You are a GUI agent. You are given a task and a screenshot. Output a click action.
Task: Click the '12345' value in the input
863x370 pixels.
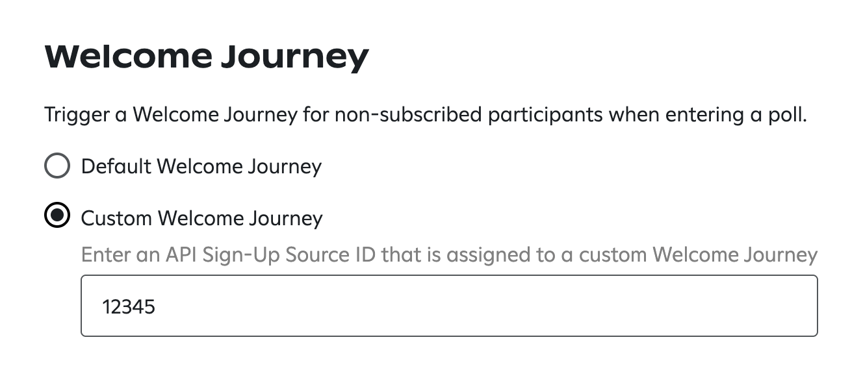coord(129,306)
